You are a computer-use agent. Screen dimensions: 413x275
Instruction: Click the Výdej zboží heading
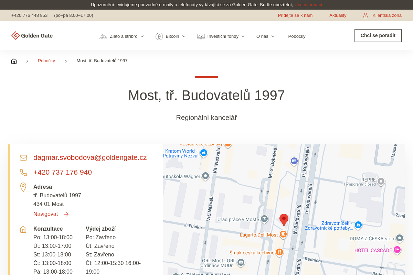(x=100, y=229)
